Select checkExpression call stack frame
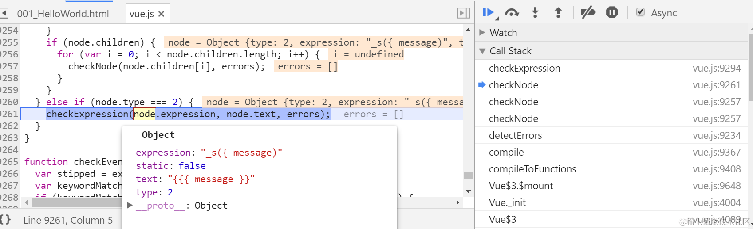 [611, 68]
